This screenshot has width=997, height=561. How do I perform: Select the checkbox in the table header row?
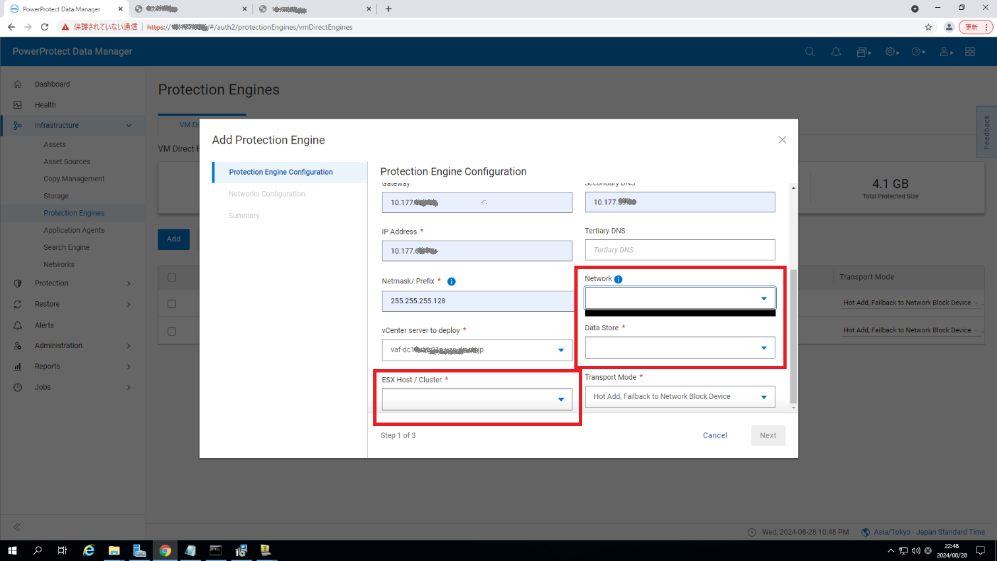[x=173, y=277]
